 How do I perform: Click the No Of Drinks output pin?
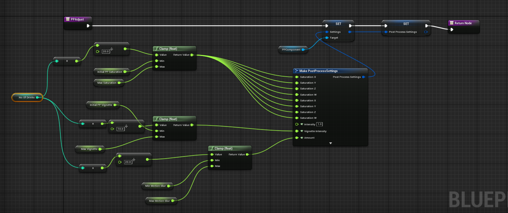coord(37,98)
